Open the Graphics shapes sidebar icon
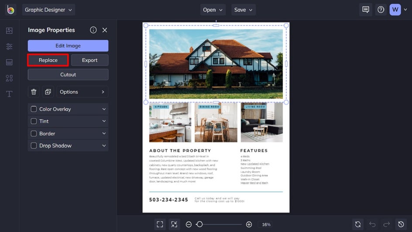The image size is (412, 232). coord(9,78)
